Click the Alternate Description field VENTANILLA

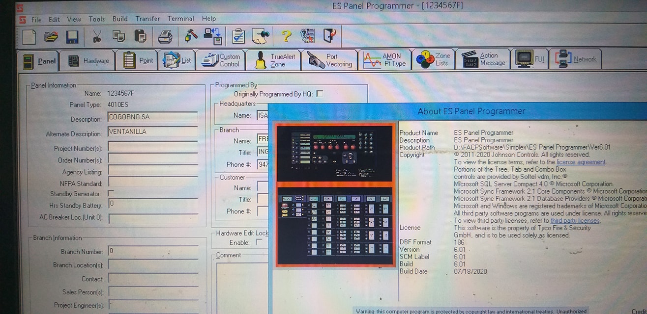tap(153, 132)
